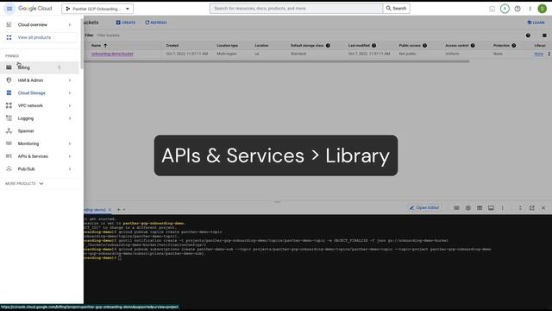Click the Last modified help icon
Screen dimensions: 552x311
pyautogui.click(x=373, y=46)
